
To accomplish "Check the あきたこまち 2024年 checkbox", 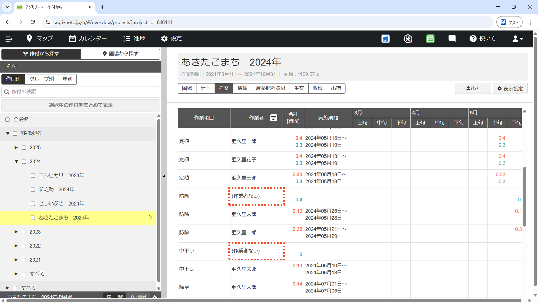I will (x=33, y=218).
